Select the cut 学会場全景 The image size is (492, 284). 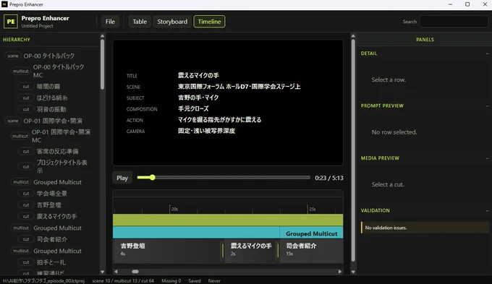click(x=52, y=194)
